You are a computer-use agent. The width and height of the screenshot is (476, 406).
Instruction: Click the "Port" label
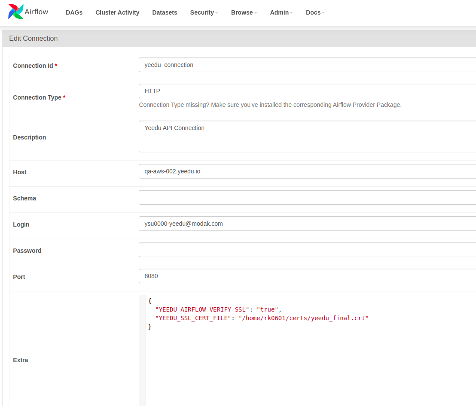19,277
